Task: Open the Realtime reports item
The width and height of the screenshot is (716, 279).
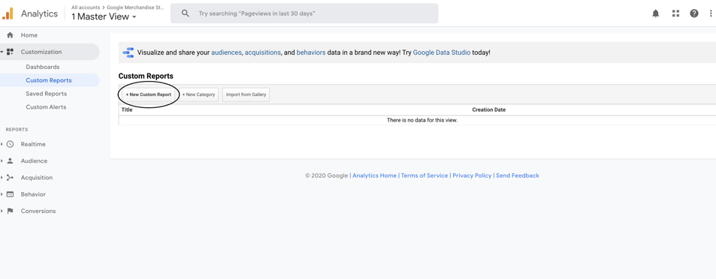Action: pyautogui.click(x=33, y=144)
